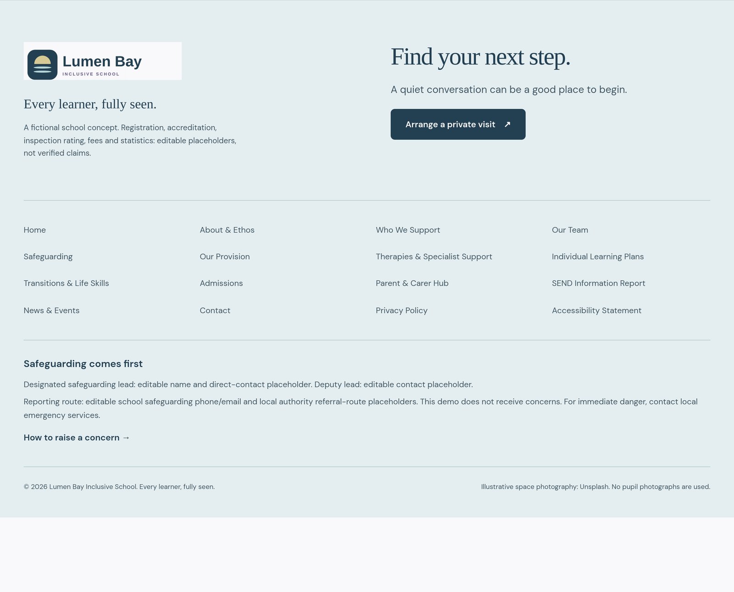Click the Find your next step heading

click(480, 57)
